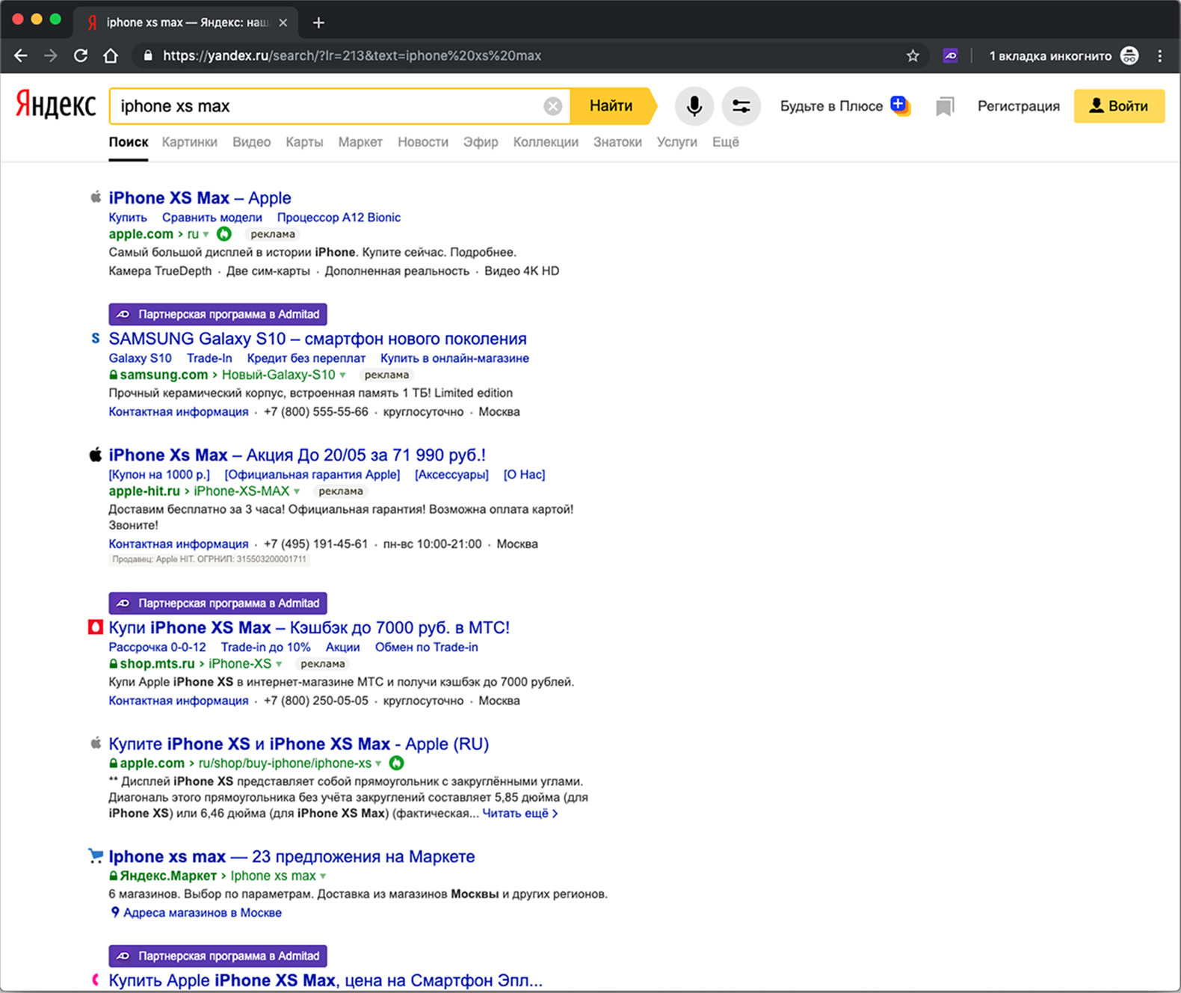Click the Yandex bookmark collections icon
The height and width of the screenshot is (993, 1181).
945,106
